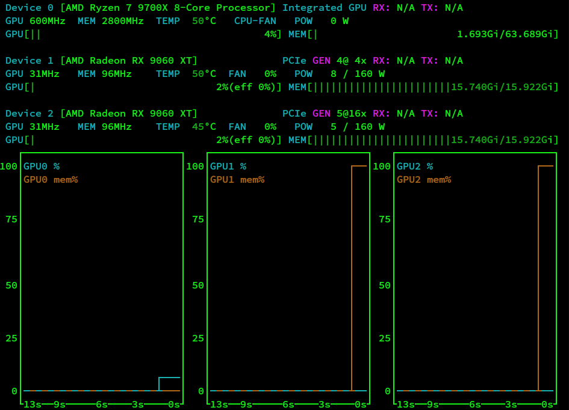This screenshot has width=569, height=410.
Task: Click the 'GPU2 %' legend label
Action: coord(415,167)
